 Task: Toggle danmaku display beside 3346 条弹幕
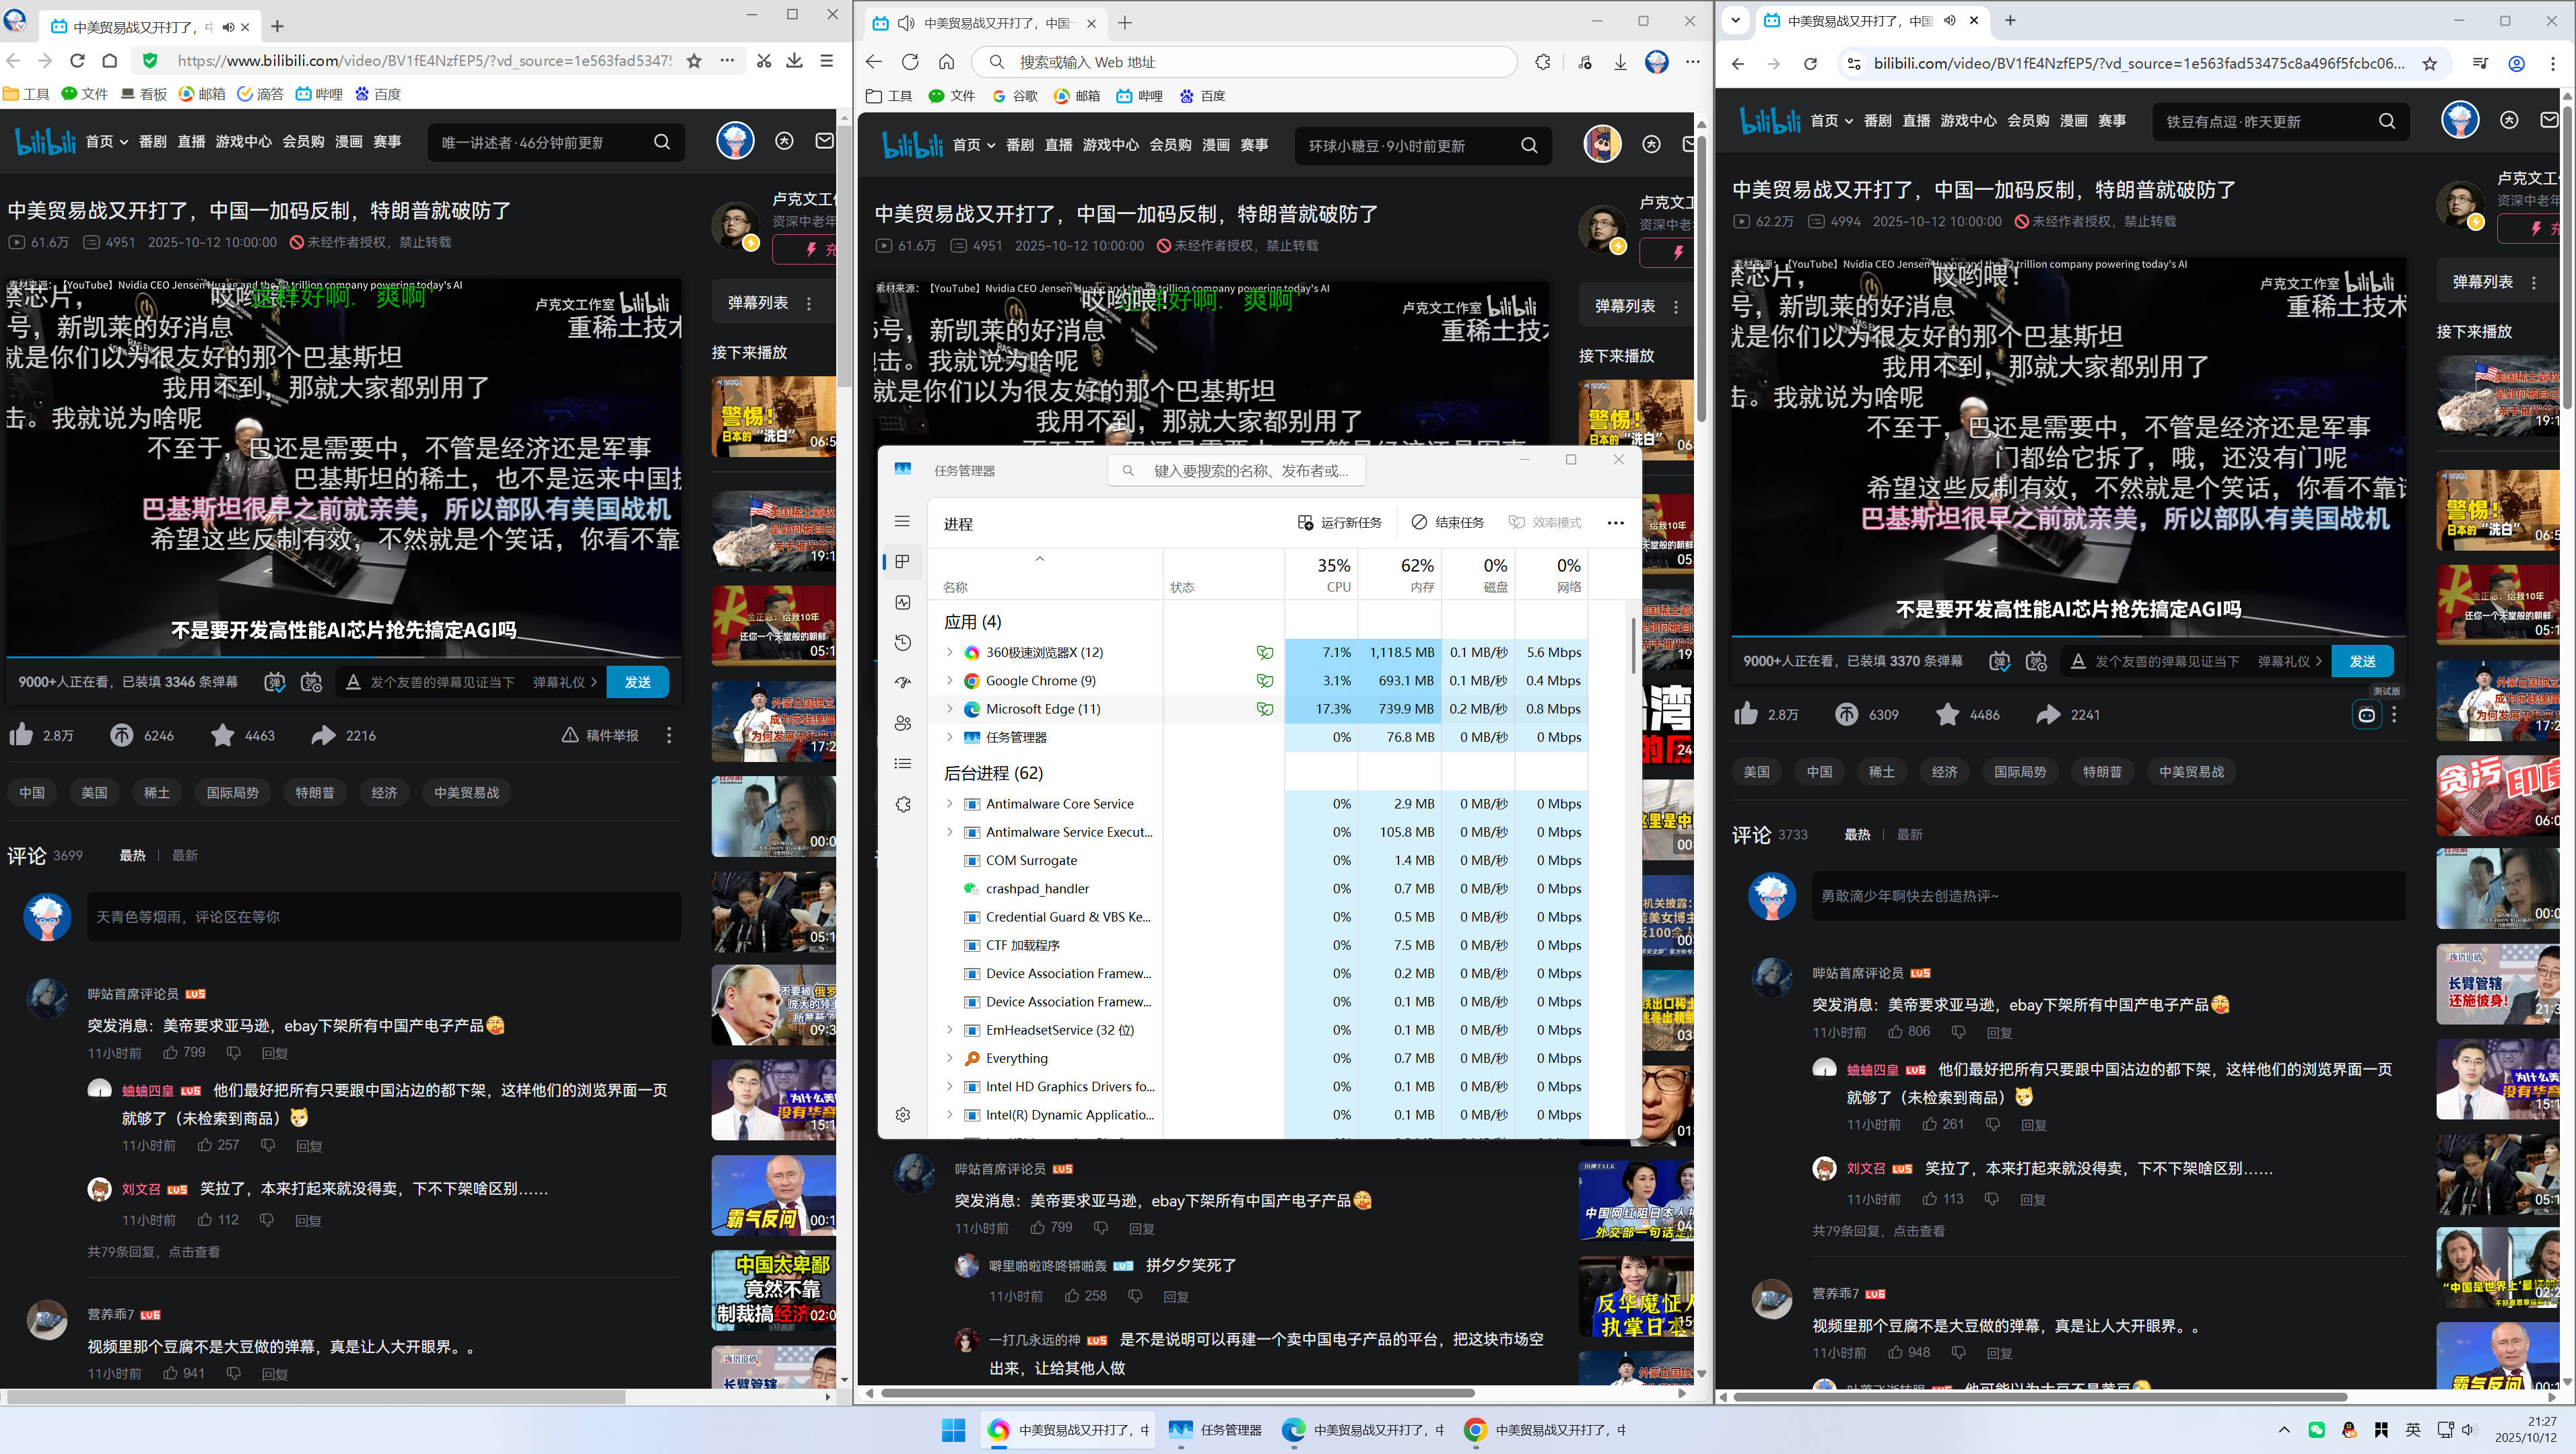click(274, 682)
